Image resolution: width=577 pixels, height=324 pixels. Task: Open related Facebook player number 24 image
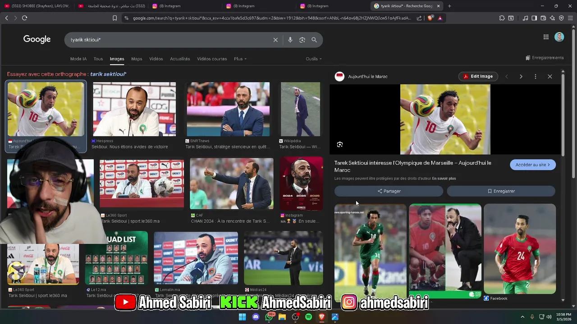[x=520, y=249]
